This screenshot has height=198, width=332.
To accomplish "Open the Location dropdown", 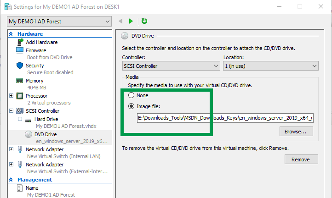I will click(x=270, y=66).
